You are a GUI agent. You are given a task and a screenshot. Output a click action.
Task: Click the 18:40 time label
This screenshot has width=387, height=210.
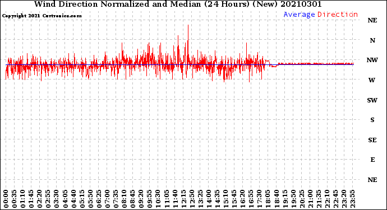point(277,199)
